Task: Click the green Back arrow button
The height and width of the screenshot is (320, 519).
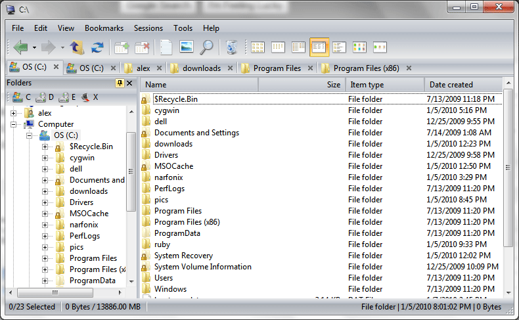Action: (x=20, y=47)
